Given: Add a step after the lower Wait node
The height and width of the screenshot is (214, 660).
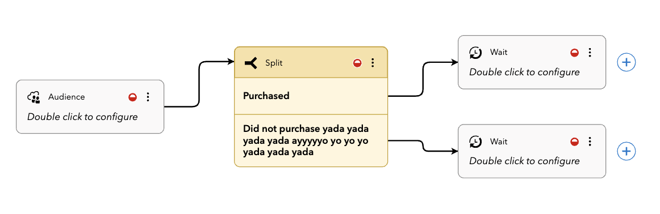Looking at the screenshot, I should [x=626, y=152].
